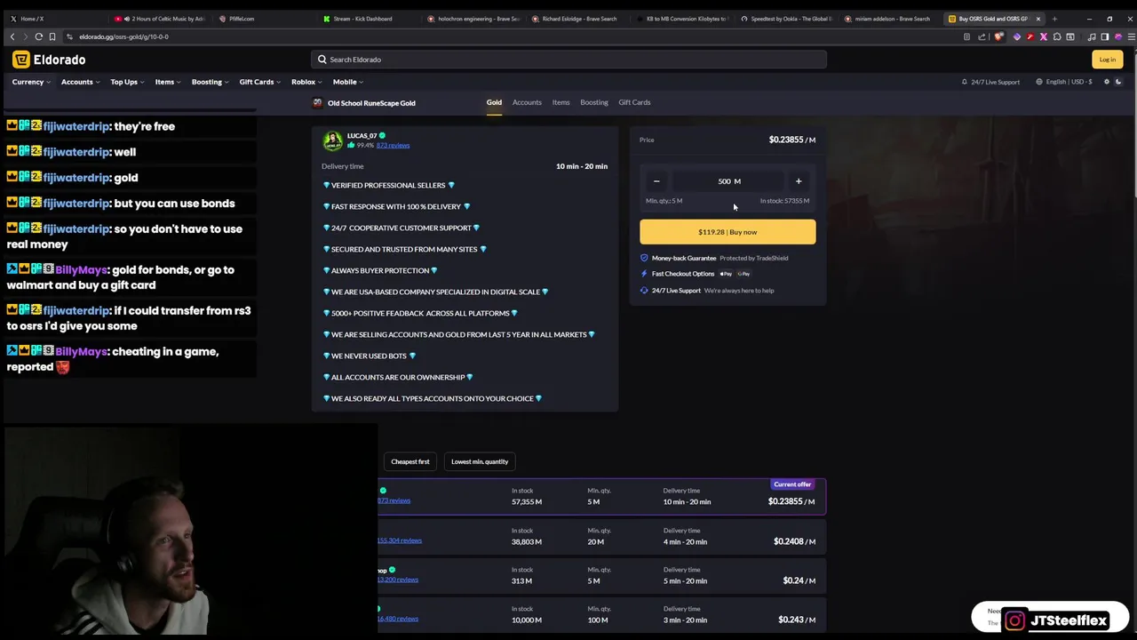Click the $119.28 Buy now button

tap(728, 232)
